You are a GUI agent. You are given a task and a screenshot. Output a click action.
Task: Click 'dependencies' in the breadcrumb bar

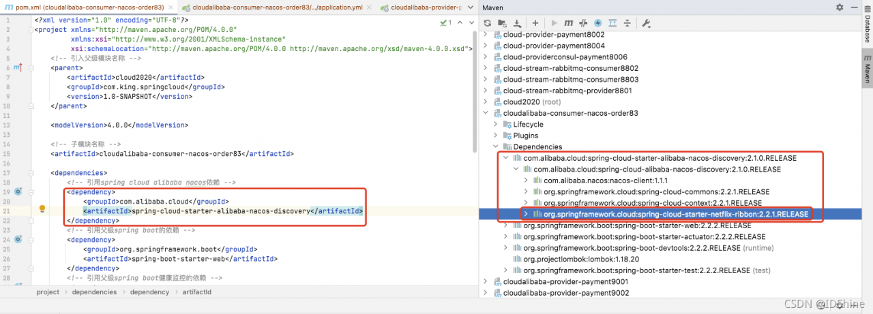point(95,292)
